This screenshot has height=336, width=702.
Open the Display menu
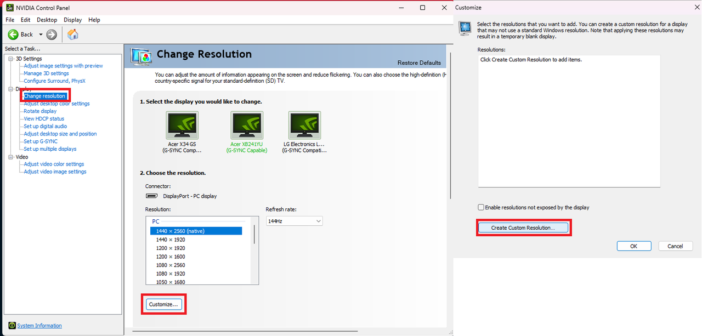pyautogui.click(x=72, y=20)
